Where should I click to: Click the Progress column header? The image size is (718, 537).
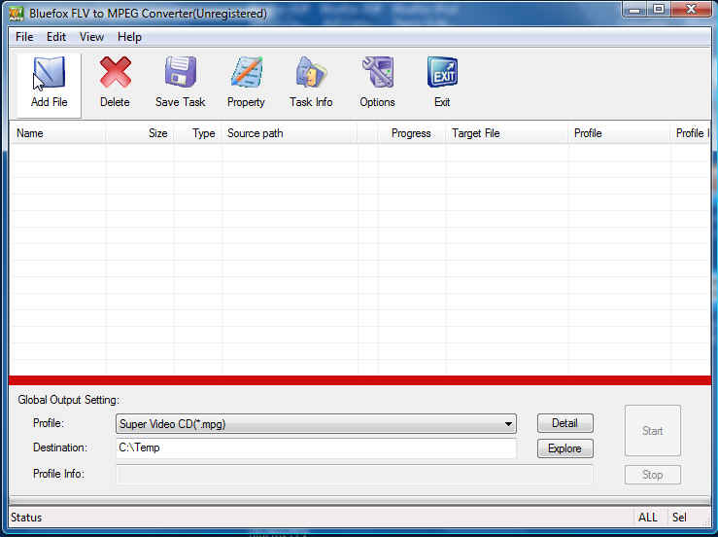[412, 133]
